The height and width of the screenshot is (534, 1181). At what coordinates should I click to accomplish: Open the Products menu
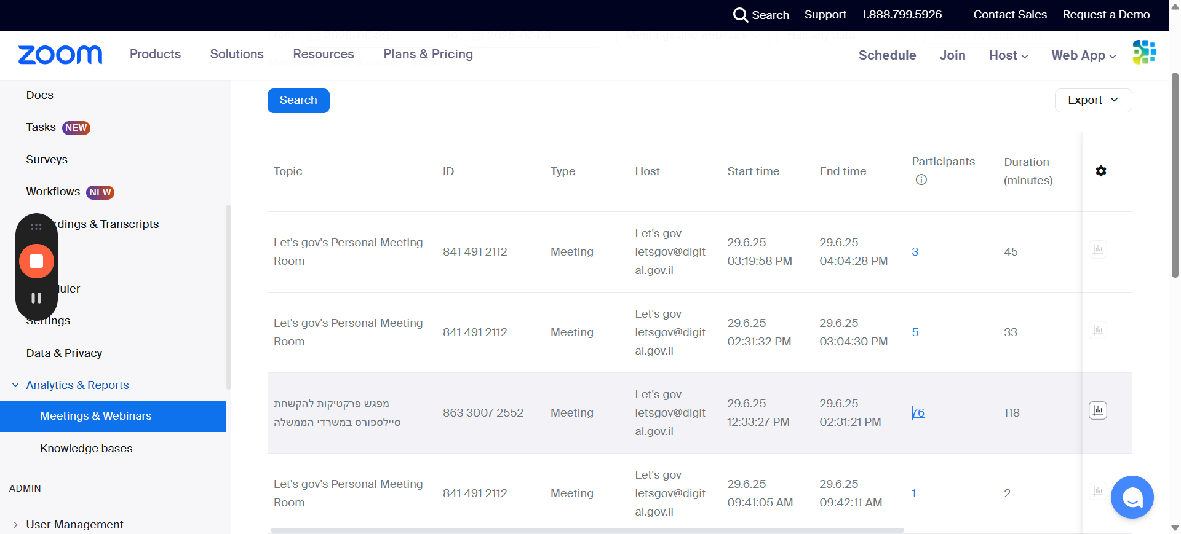point(155,54)
